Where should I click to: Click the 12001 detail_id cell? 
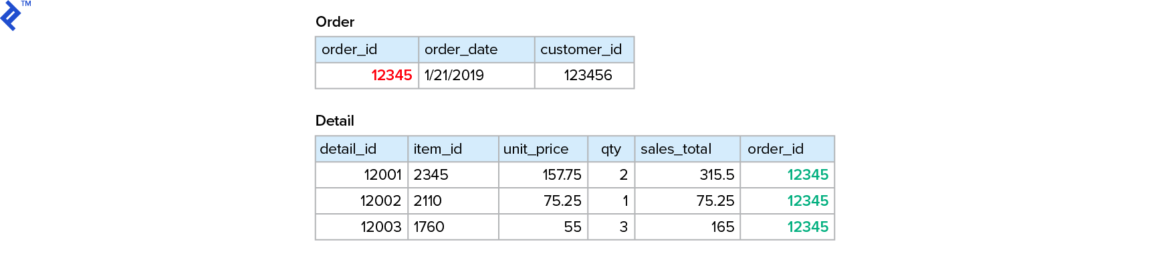pos(382,175)
